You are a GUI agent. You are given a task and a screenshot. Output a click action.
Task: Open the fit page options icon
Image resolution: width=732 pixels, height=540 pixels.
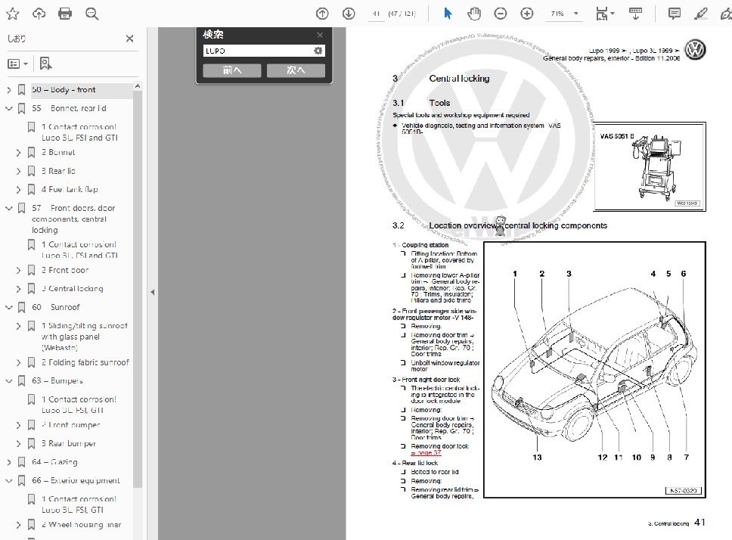pos(605,14)
